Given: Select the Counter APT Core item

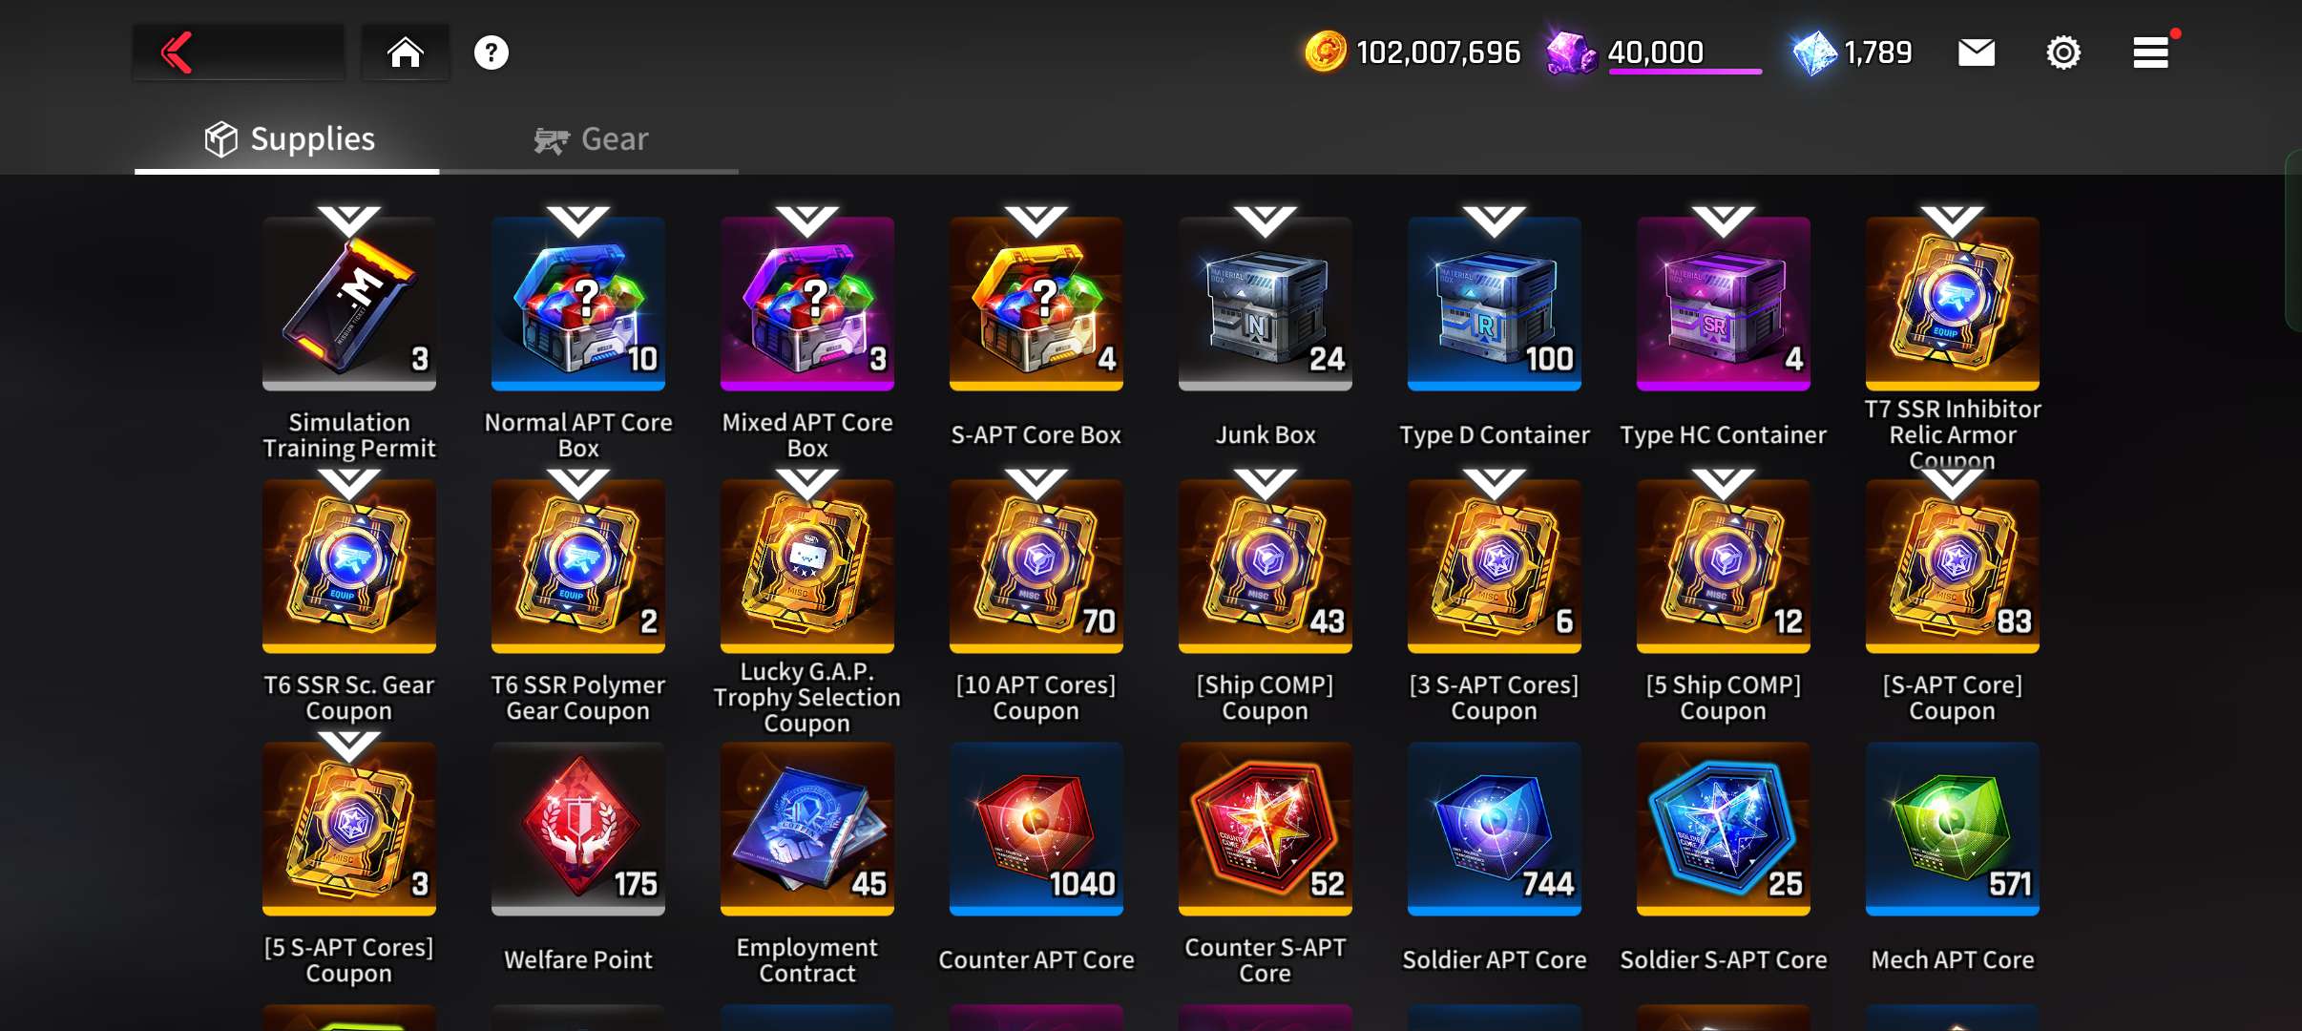Looking at the screenshot, I should 1036,829.
